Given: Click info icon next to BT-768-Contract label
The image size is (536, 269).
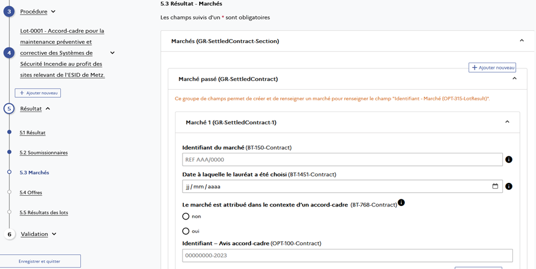Looking at the screenshot, I should (401, 202).
